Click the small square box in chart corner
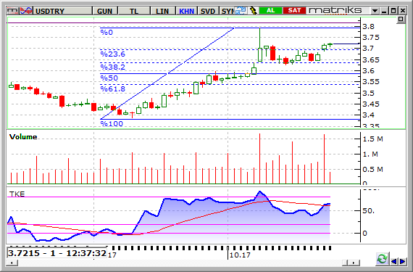This screenshot has height=272, width=413. [401, 20]
